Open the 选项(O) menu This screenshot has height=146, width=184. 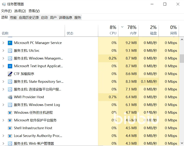pos(20,11)
